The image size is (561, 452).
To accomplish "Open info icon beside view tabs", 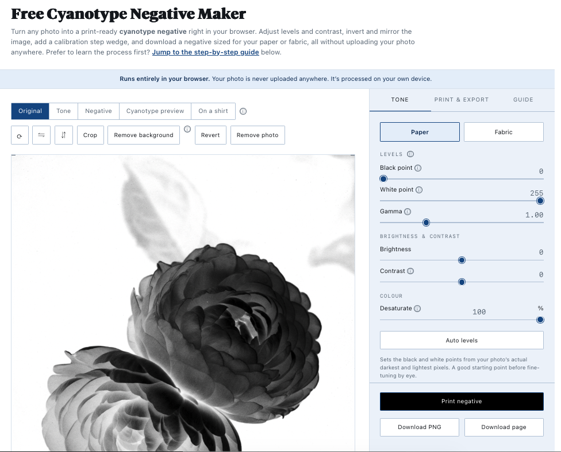I will [243, 111].
